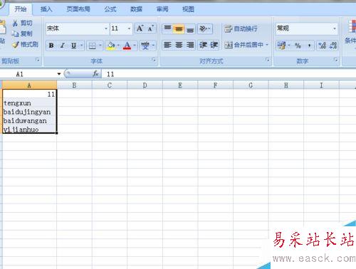Click the phonetic guide 文 icon
This screenshot has height=269, width=356.
coord(145,46)
